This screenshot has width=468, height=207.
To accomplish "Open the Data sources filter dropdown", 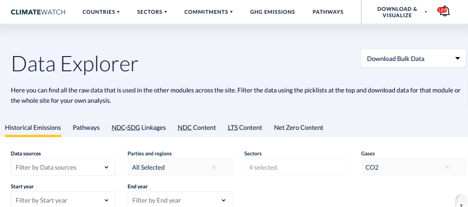I will click(x=63, y=167).
